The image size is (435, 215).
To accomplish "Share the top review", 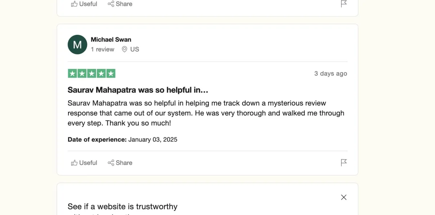I will pyautogui.click(x=120, y=4).
